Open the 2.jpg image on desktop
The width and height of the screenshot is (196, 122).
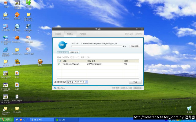(17, 74)
